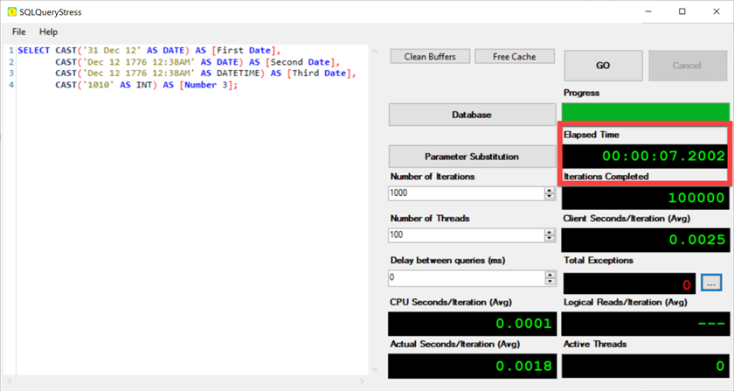This screenshot has width=734, height=391.
Task: Start the test with GO button
Action: [603, 66]
